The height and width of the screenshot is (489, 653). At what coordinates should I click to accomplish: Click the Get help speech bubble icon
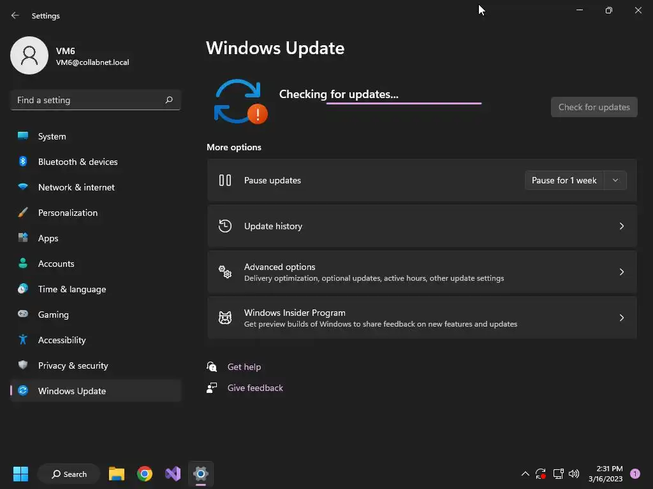(212, 367)
